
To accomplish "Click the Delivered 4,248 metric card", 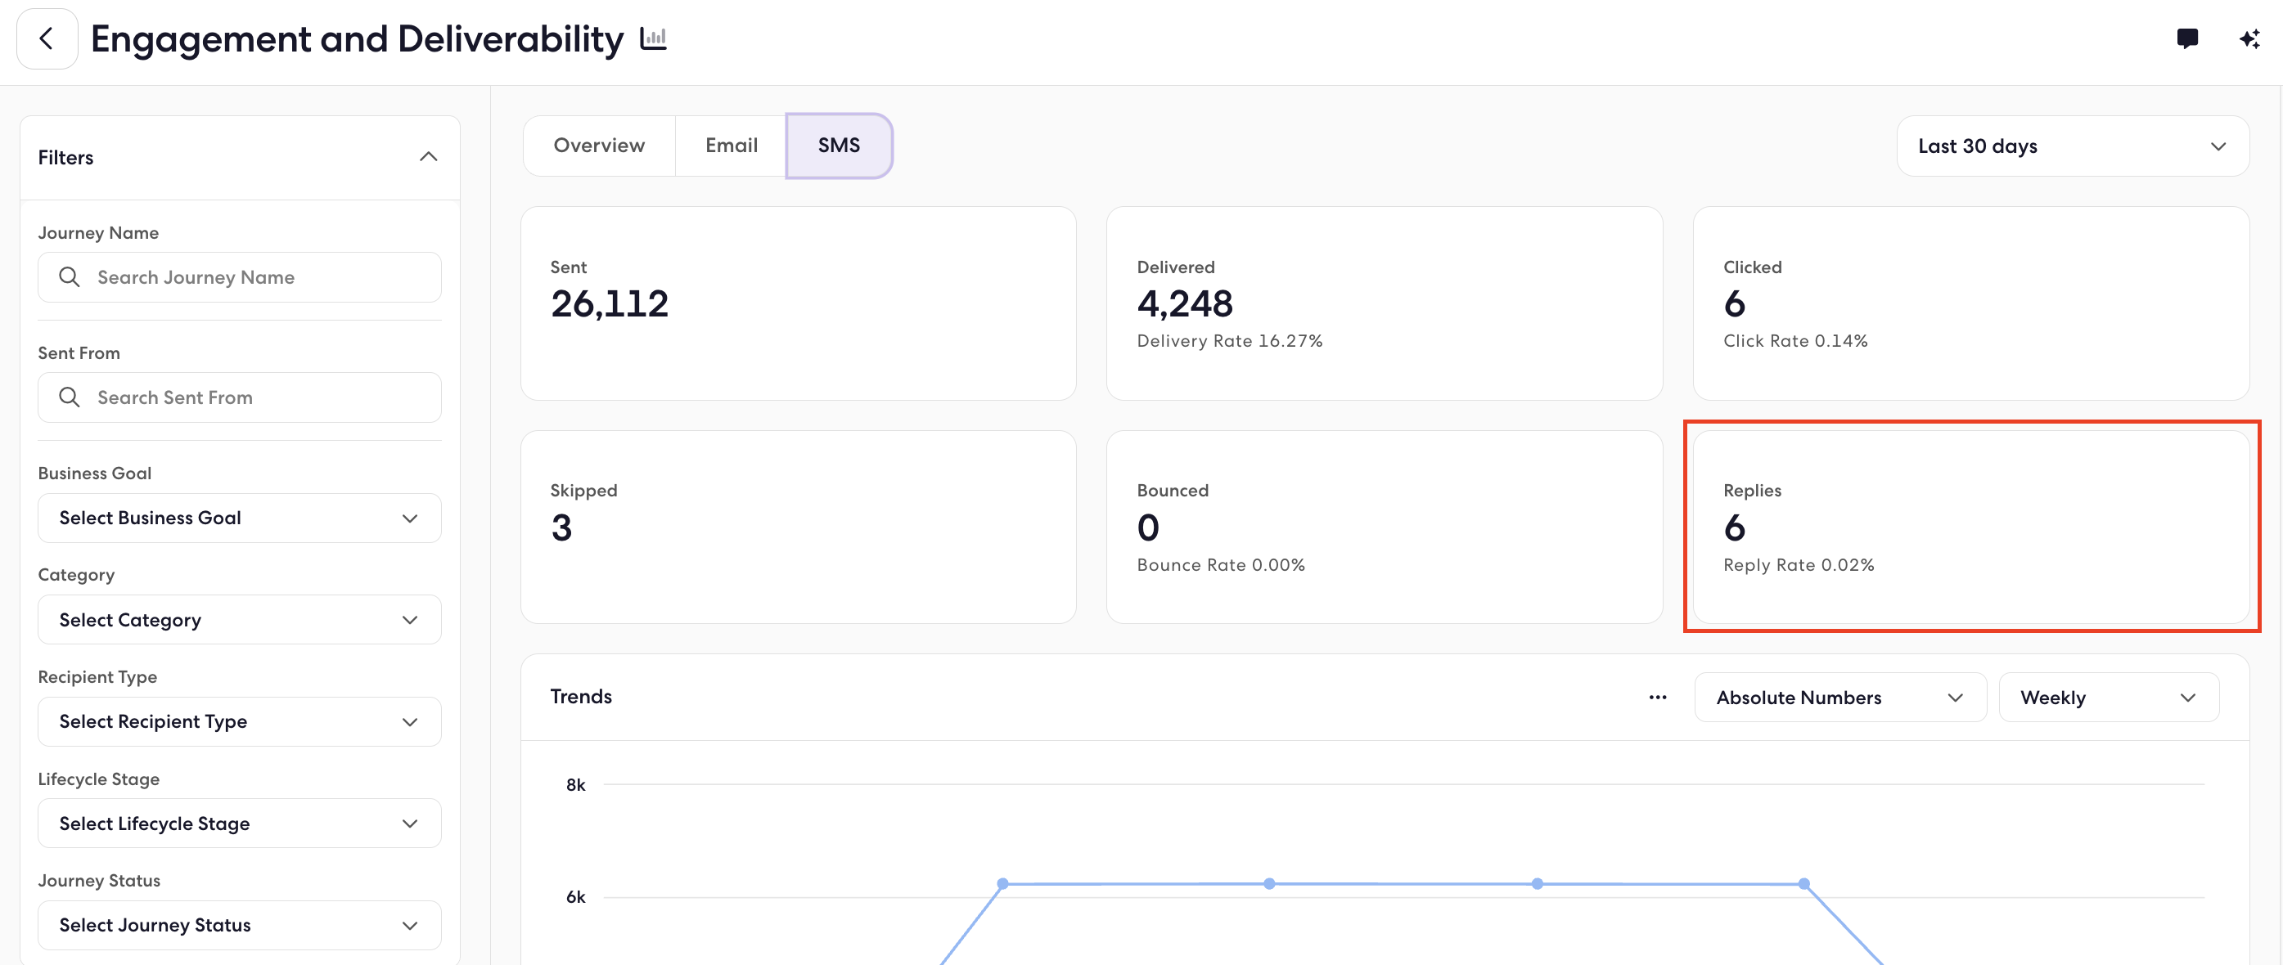I will (x=1385, y=303).
